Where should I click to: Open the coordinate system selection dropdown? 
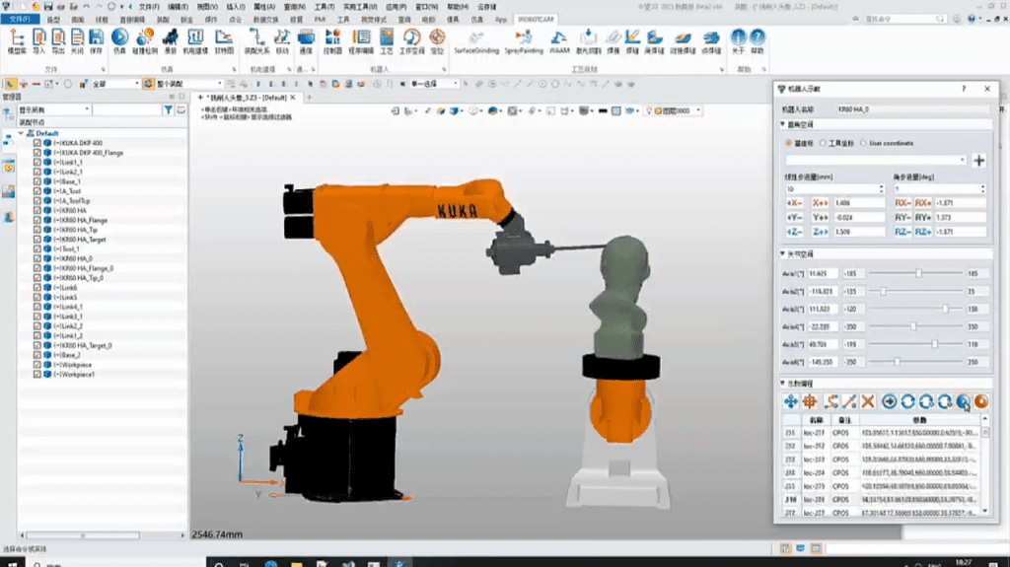pyautogui.click(x=876, y=160)
